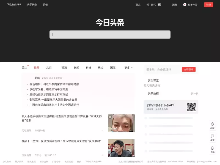Expand footer 更多 links
Screen dimensions: 220x165
pyautogui.click(x=79, y=161)
